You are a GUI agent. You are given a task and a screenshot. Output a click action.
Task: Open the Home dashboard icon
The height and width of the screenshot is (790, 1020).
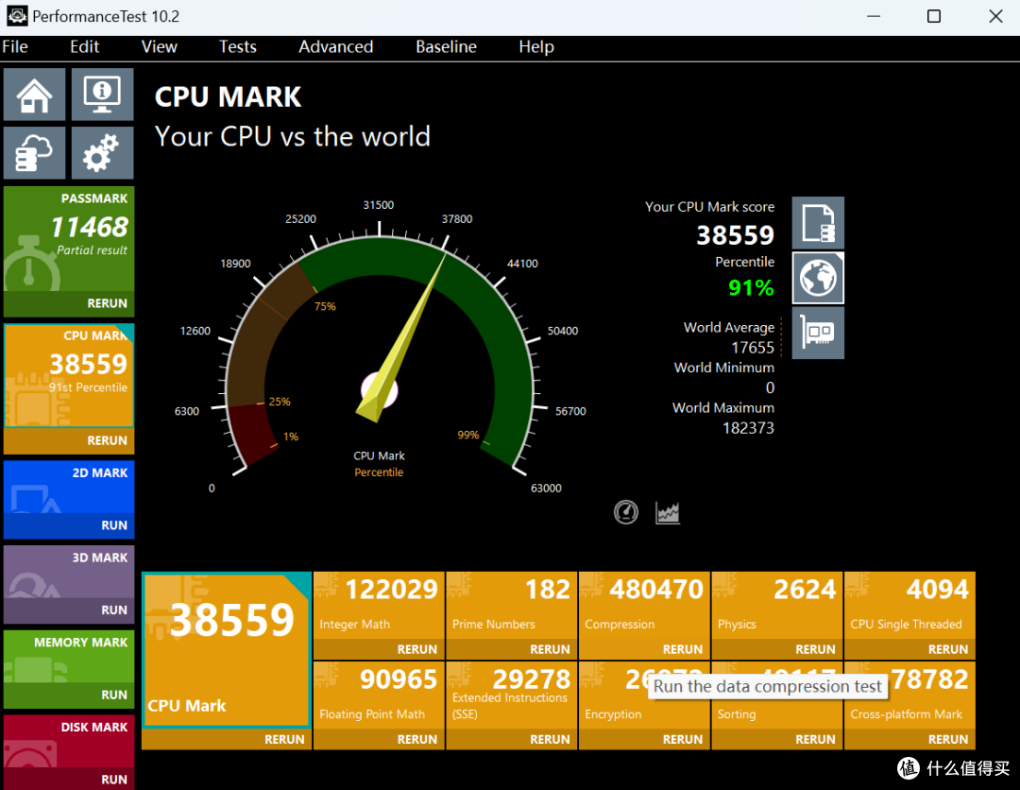click(35, 94)
